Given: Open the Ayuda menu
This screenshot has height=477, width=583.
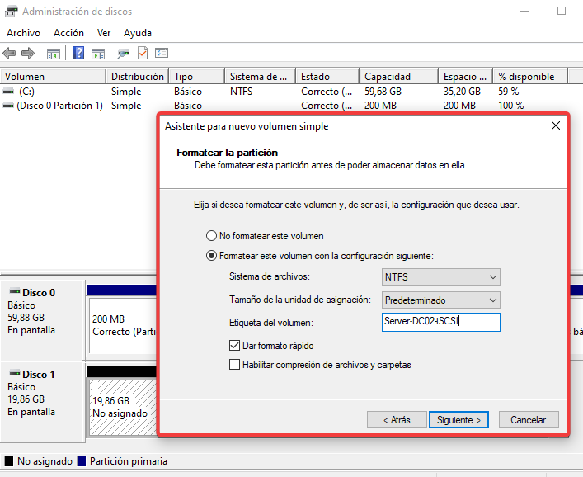Looking at the screenshot, I should click(137, 33).
